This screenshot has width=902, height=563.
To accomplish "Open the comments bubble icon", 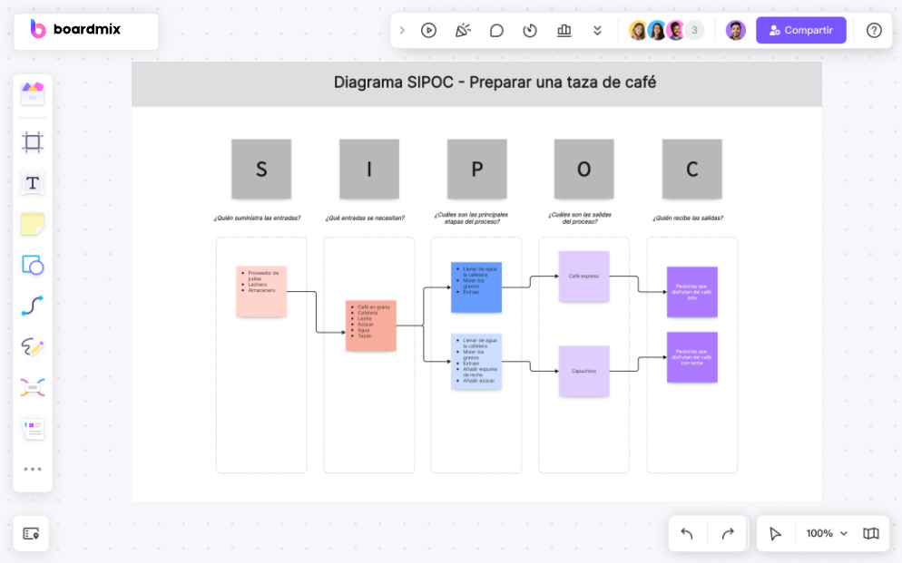I will [496, 31].
